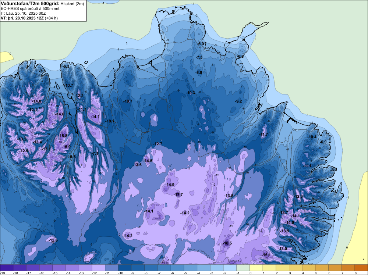
Task: Click the -15.9 temperature reading
Action: 66,147
